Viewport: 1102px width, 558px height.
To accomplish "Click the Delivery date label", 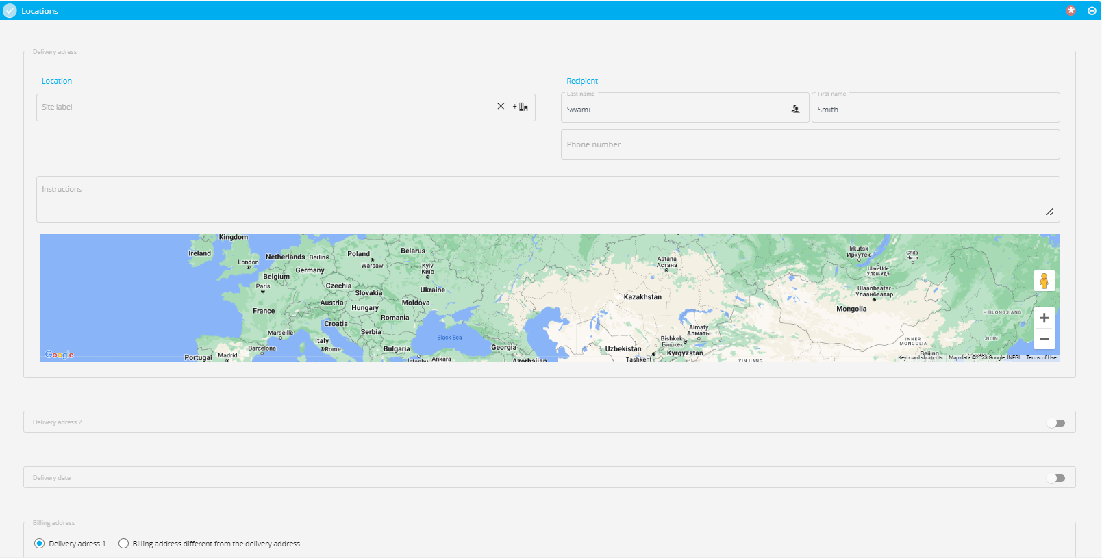I will pos(51,478).
